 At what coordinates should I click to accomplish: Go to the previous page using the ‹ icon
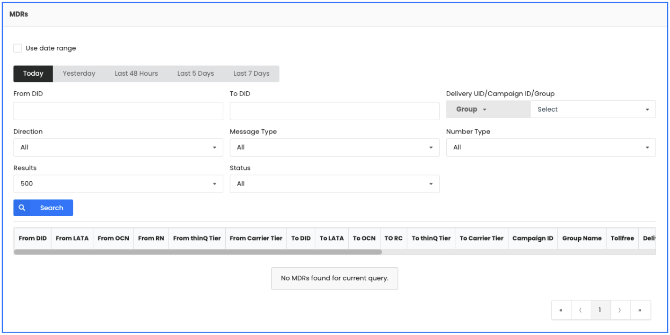pos(581,310)
